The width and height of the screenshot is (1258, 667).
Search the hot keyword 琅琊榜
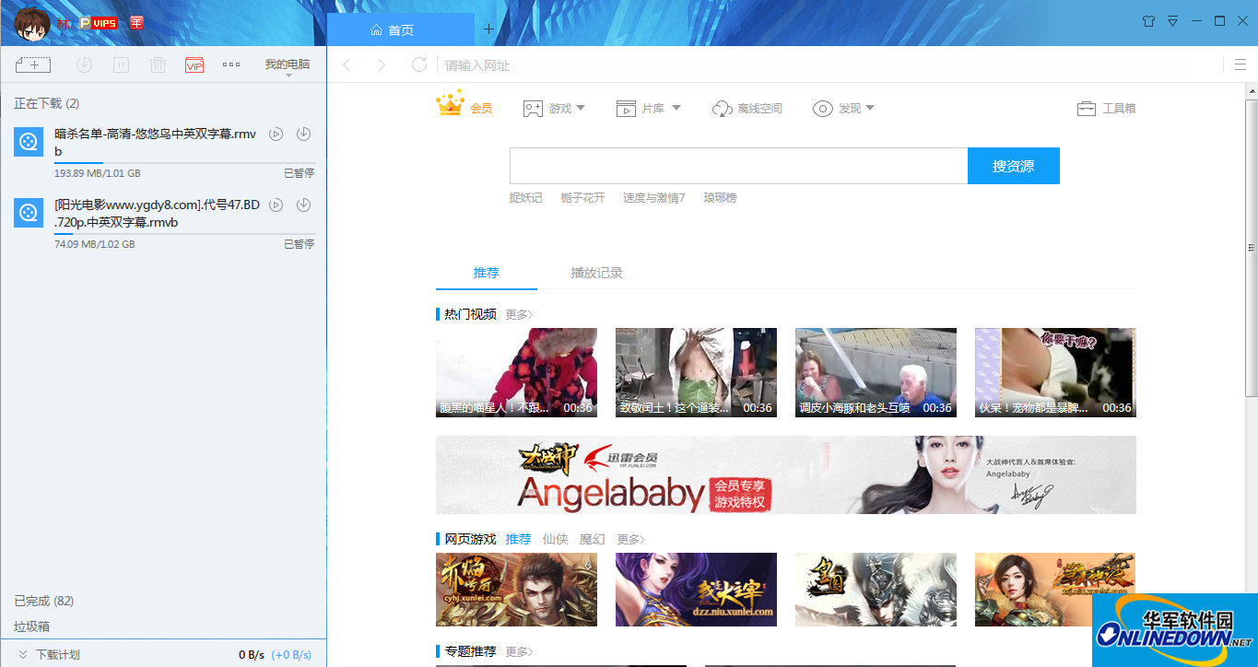click(x=720, y=197)
